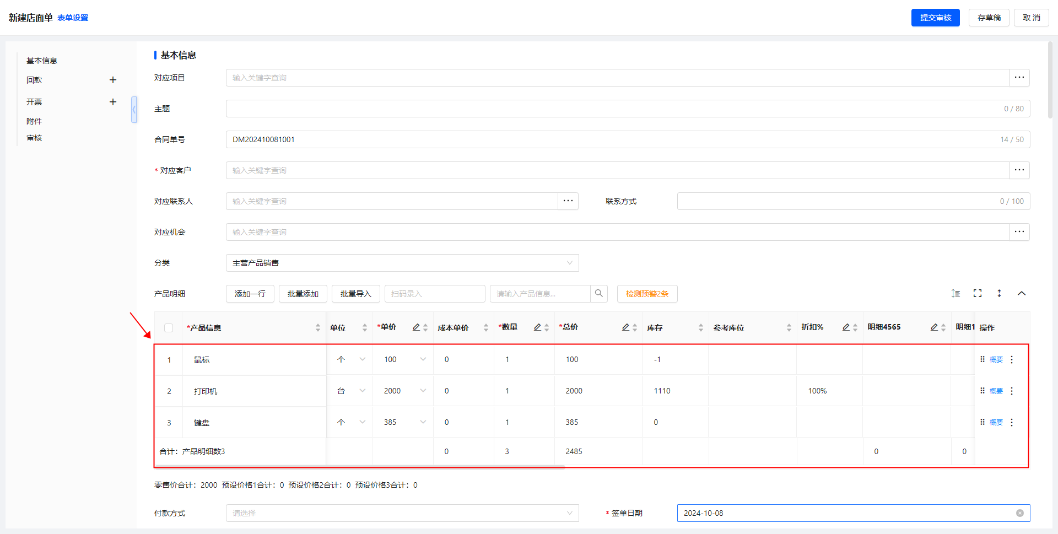Click the search magnifier icon in 产品明细

point(598,294)
